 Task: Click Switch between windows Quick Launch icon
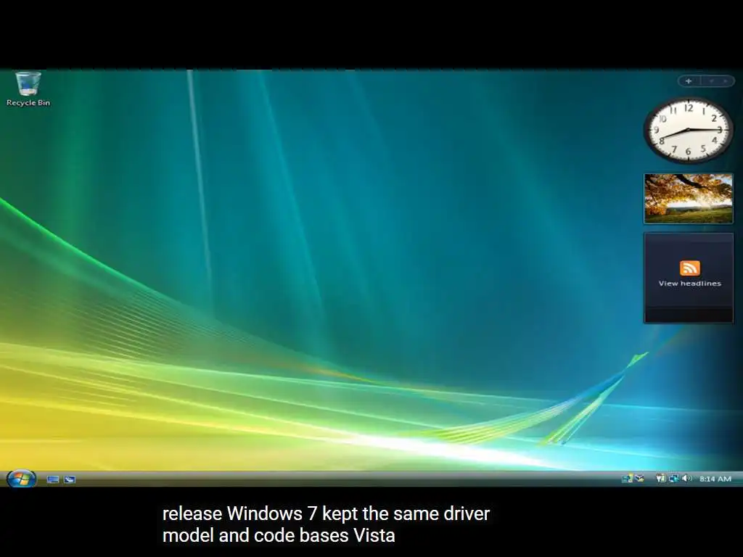click(70, 479)
